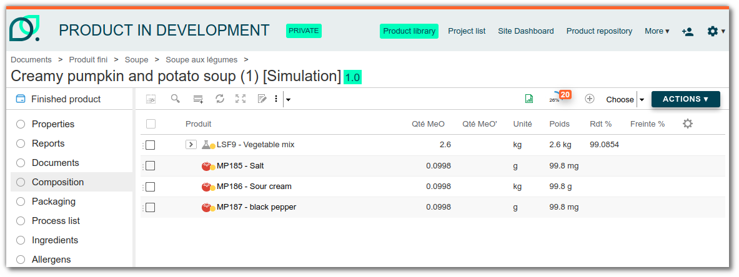Image resolution: width=739 pixels, height=277 pixels.
Task: Toggle full screen view icon
Action: coord(241,99)
